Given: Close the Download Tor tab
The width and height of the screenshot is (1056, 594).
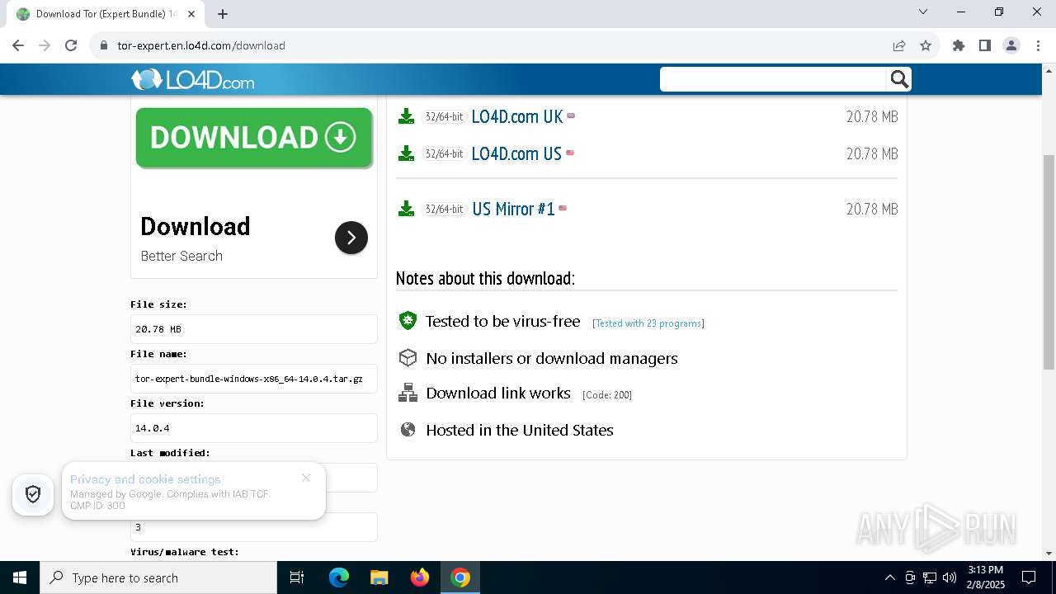Looking at the screenshot, I should click(x=191, y=14).
